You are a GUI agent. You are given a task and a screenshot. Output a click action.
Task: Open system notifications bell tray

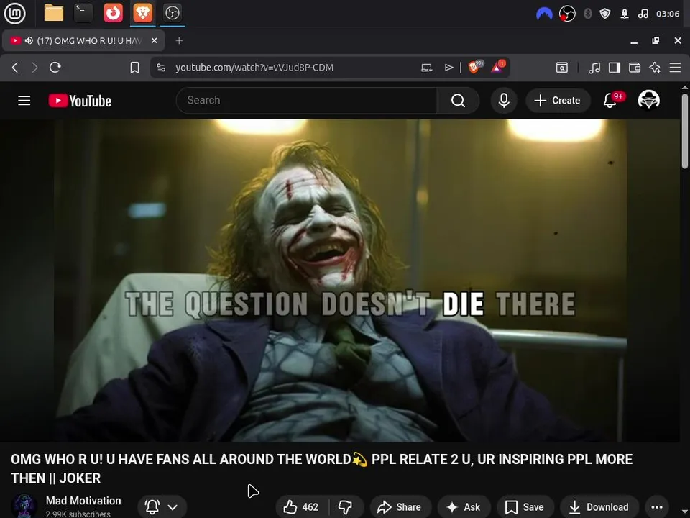625,14
